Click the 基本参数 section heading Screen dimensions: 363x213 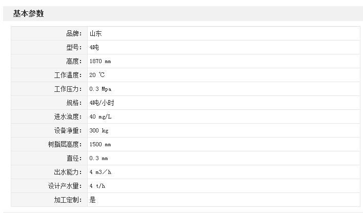[x=28, y=14]
